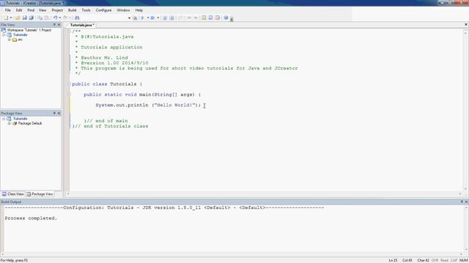Collapse the main method fold marker
469x263 pixels.
(x=69, y=94)
